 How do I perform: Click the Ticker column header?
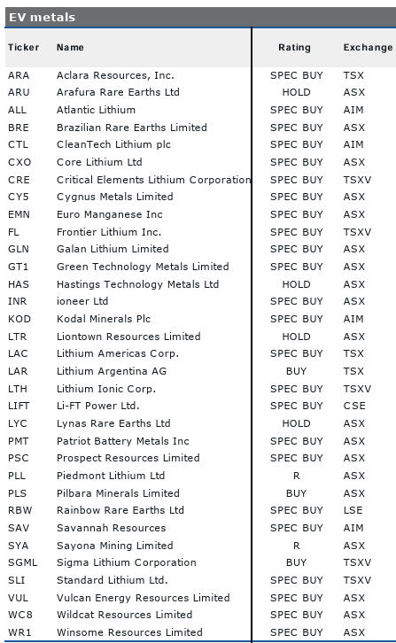coord(23,48)
